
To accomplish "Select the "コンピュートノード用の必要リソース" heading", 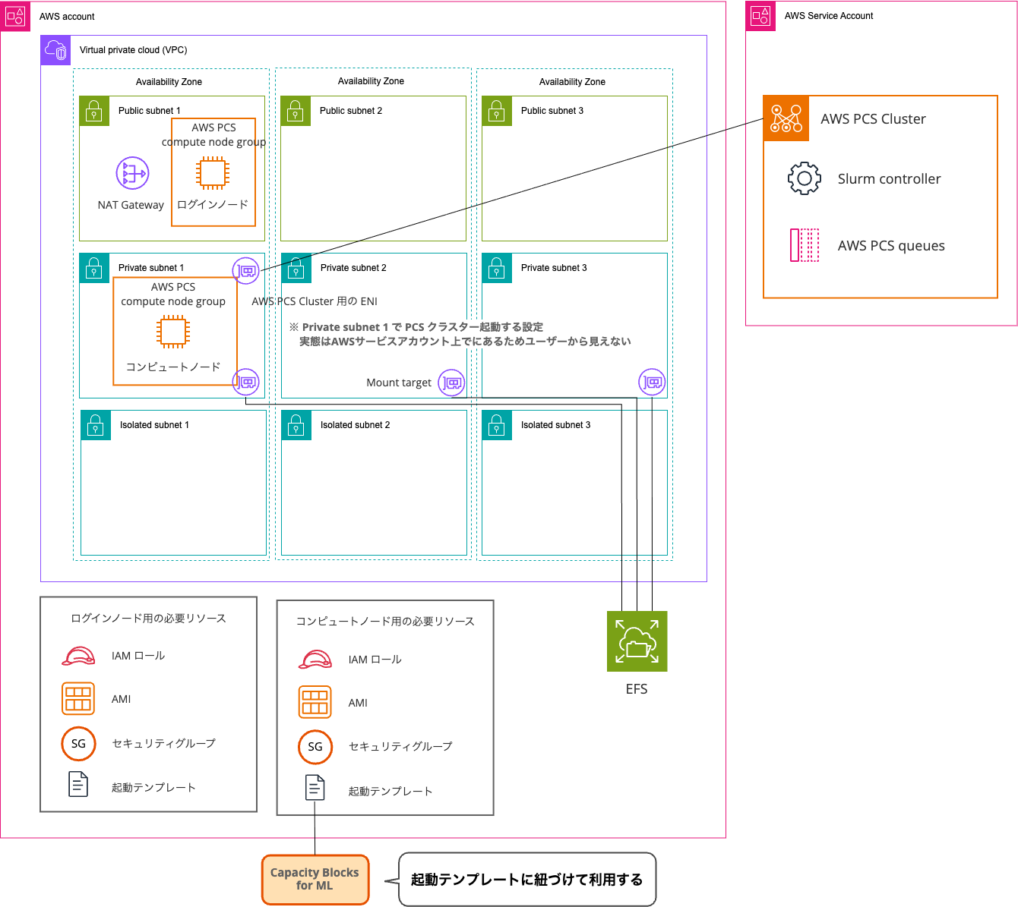I will click(x=385, y=622).
